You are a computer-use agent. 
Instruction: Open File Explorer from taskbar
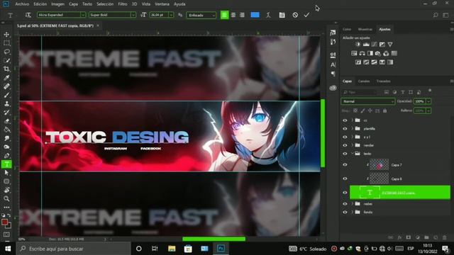[x=172, y=249]
